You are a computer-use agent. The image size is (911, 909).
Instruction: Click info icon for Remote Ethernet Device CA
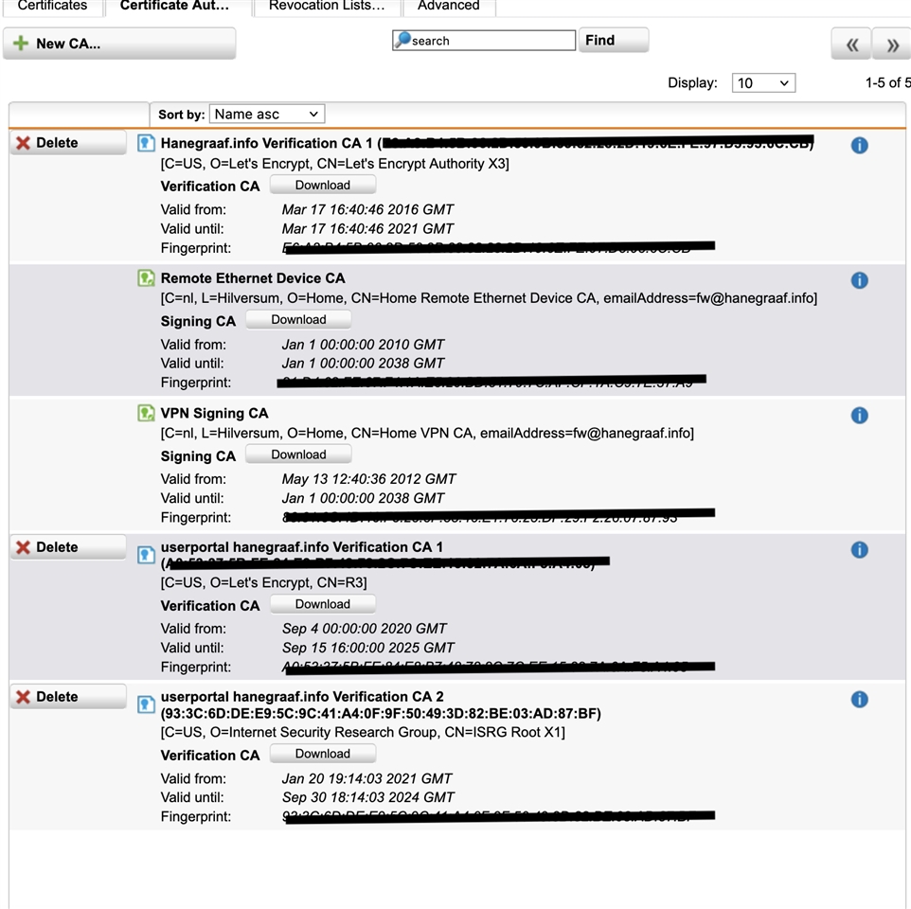coord(859,280)
